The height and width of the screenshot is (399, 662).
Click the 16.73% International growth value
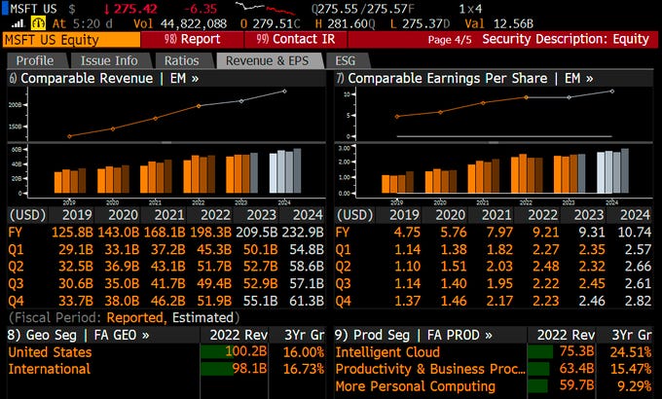point(304,369)
